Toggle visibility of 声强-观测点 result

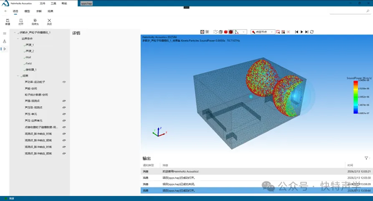(x=64, y=101)
